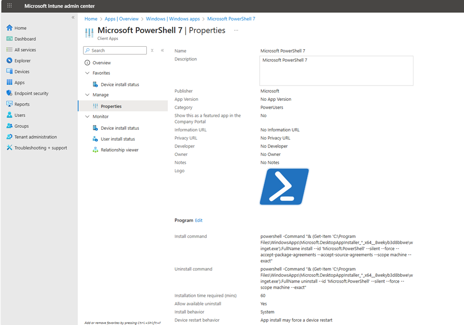This screenshot has width=464, height=325.
Task: Click the Home house icon in sidebar
Action: coord(9,28)
